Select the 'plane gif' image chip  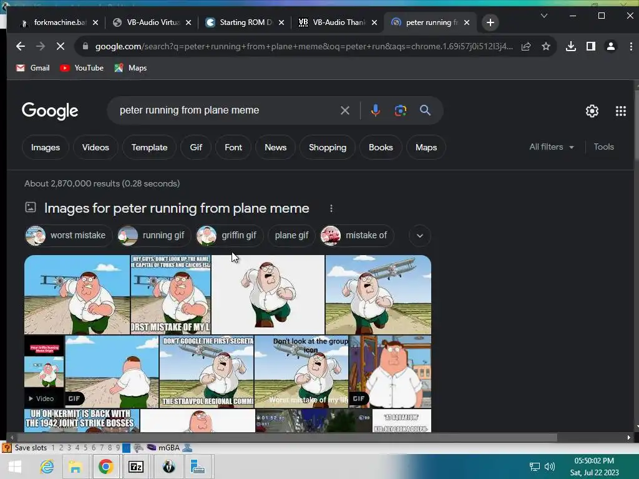(291, 236)
